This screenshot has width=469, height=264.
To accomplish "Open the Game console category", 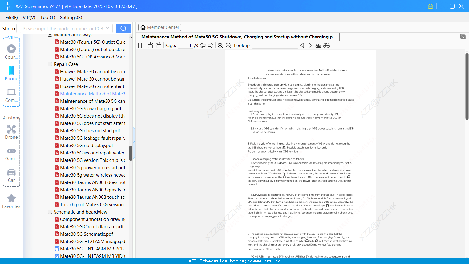I will pos(11,154).
